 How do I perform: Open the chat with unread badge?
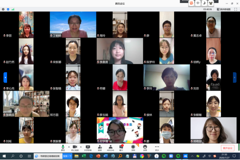click(x=121, y=148)
